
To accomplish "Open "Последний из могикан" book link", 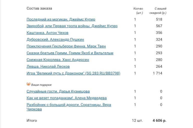I will click(61, 19).
